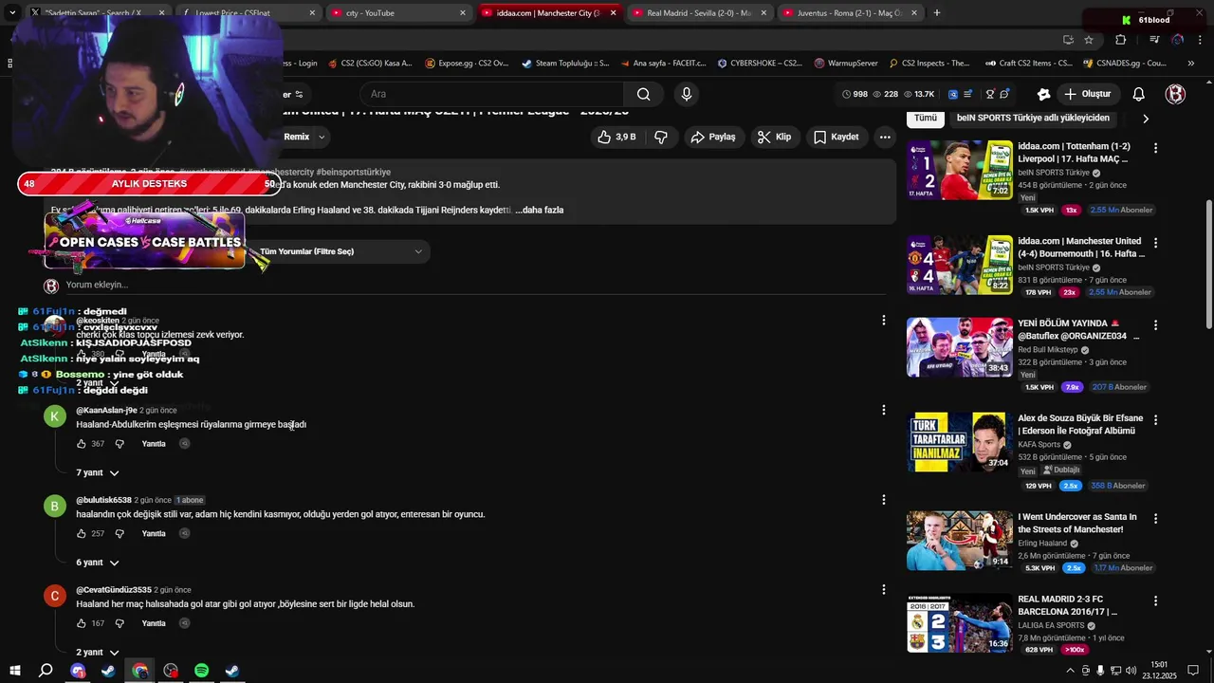Expand the 2 yanıt replies under CevatGündüz3535
This screenshot has width=1214, height=683.
(x=98, y=652)
